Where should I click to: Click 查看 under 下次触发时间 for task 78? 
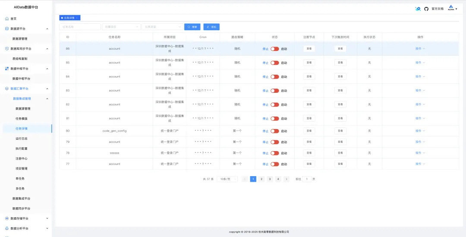point(340,153)
